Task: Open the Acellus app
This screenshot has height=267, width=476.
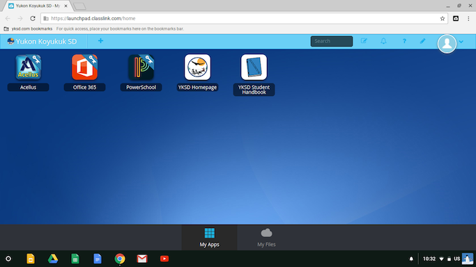Action: [x=29, y=67]
